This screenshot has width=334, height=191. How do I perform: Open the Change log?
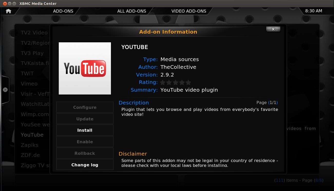pos(85,165)
